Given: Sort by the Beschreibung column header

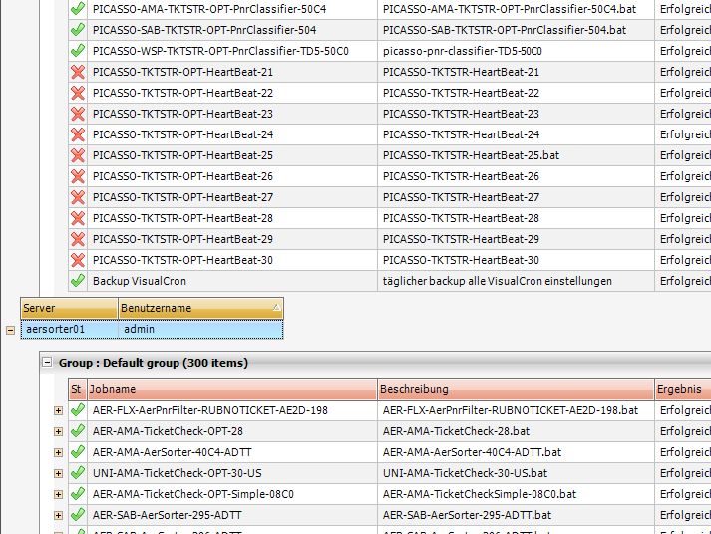Looking at the screenshot, I should point(515,389).
